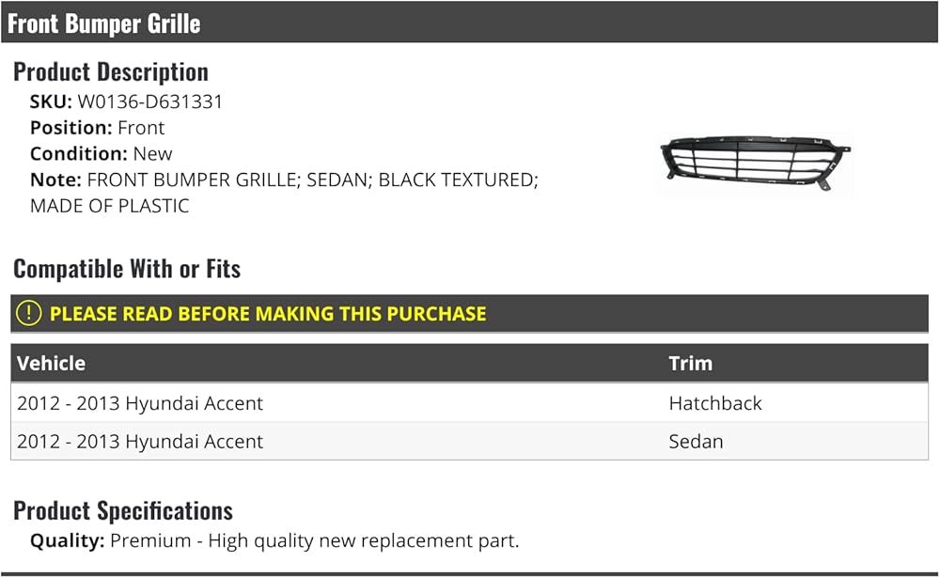Click the Hatchback trim cell
Viewport: 940px width, 578px height.
click(x=715, y=403)
